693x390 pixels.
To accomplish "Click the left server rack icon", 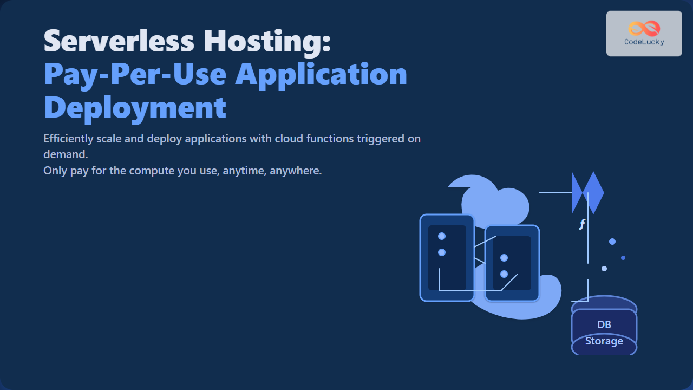I will [x=447, y=257].
